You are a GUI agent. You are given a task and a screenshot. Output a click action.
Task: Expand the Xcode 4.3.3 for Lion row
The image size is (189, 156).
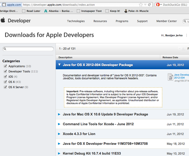(x=59, y=134)
